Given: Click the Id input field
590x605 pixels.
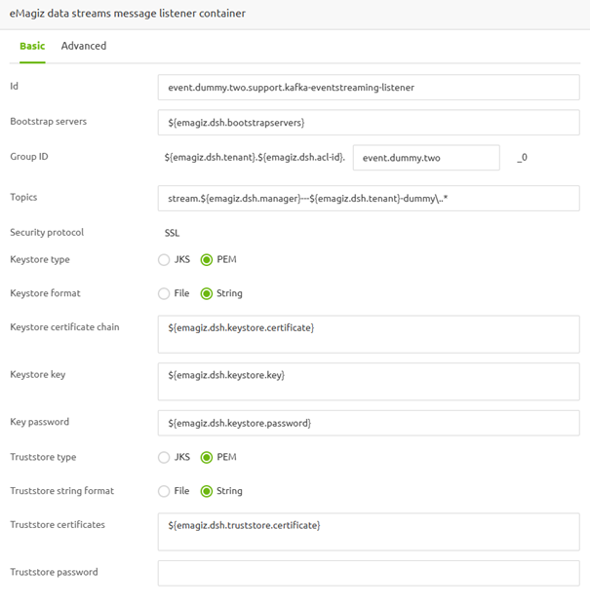Looking at the screenshot, I should pyautogui.click(x=369, y=88).
